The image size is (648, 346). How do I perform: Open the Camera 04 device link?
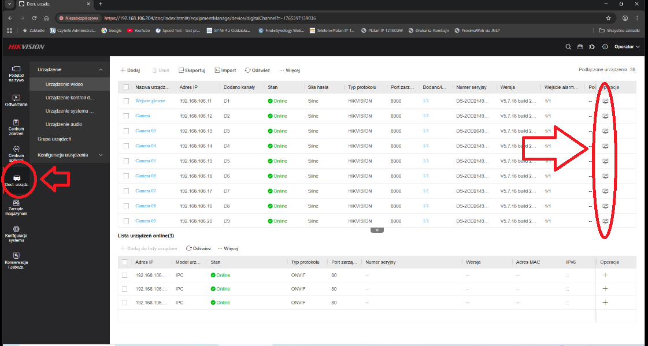tap(146, 146)
